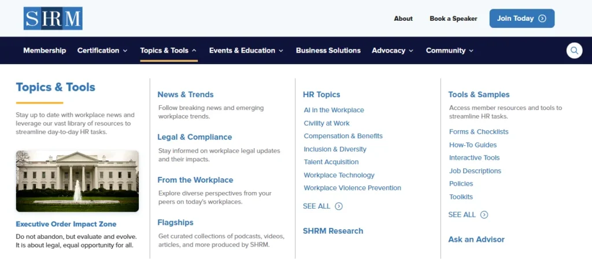This screenshot has height=269, width=592.
Task: Expand the Advocacy menu chevron
Action: click(x=411, y=51)
